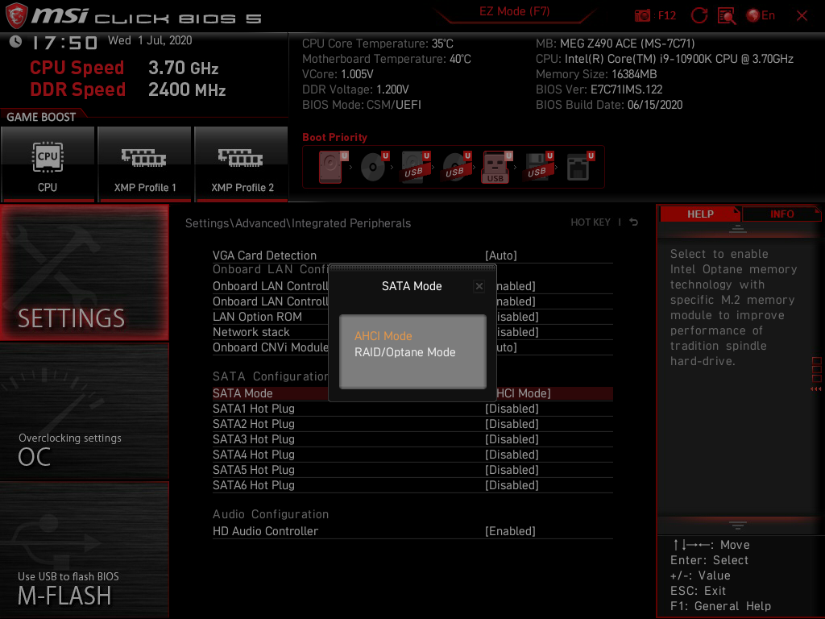Switch to the HELP tab

click(700, 214)
